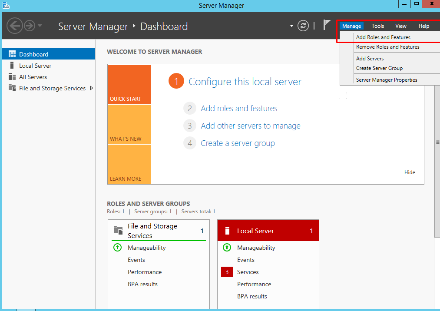The width and height of the screenshot is (440, 311).
Task: Select Dashboard in the navigation pane
Action: coord(49,54)
